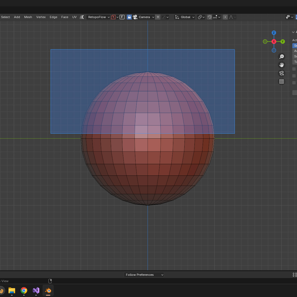Open Google Chrome from the taskbar
The height and width of the screenshot is (297, 297).
[24, 290]
